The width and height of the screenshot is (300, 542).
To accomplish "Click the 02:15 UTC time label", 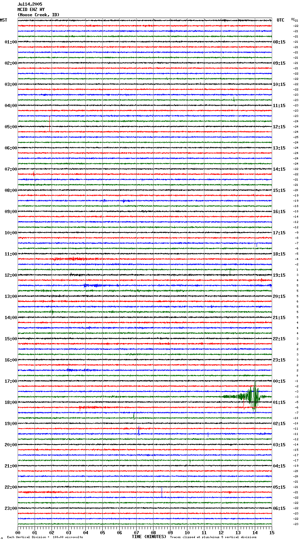I will pos(279,424).
